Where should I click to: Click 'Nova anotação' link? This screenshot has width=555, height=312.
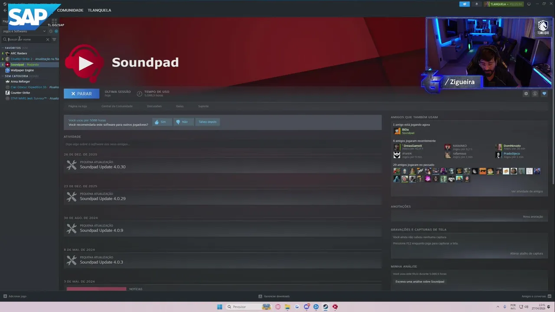pyautogui.click(x=533, y=217)
